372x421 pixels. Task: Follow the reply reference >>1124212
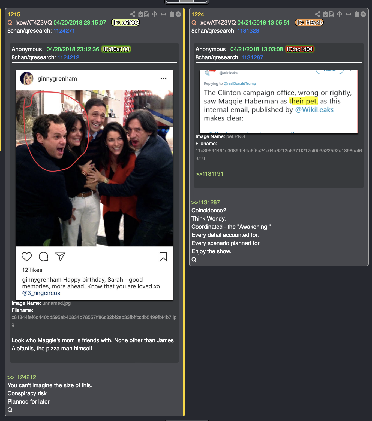coord(22,377)
